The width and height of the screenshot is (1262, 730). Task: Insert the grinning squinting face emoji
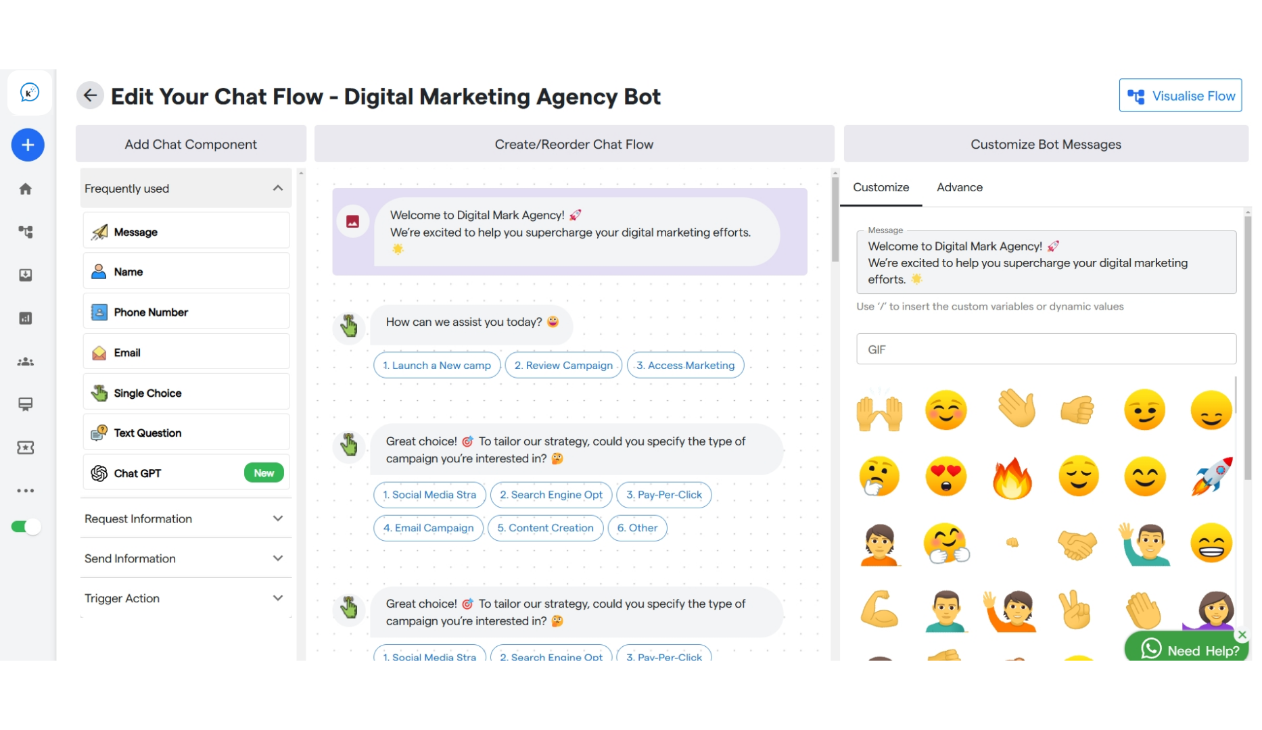point(1211,543)
